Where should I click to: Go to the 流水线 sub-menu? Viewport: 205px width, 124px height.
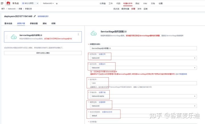coord(116,9)
